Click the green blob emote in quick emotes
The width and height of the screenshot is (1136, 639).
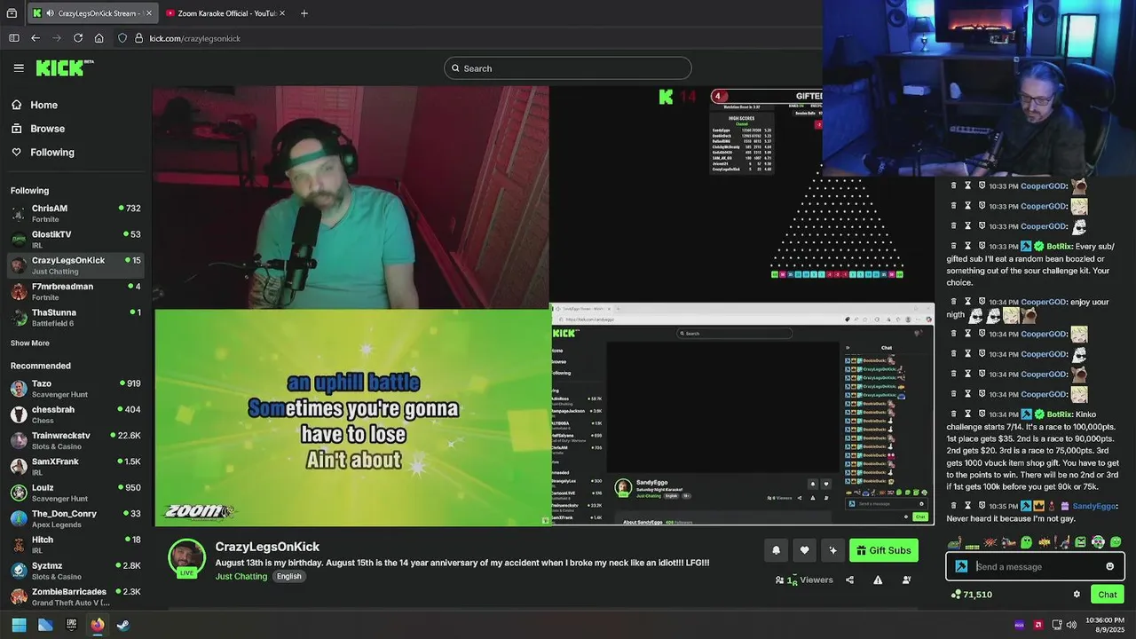pos(1026,542)
